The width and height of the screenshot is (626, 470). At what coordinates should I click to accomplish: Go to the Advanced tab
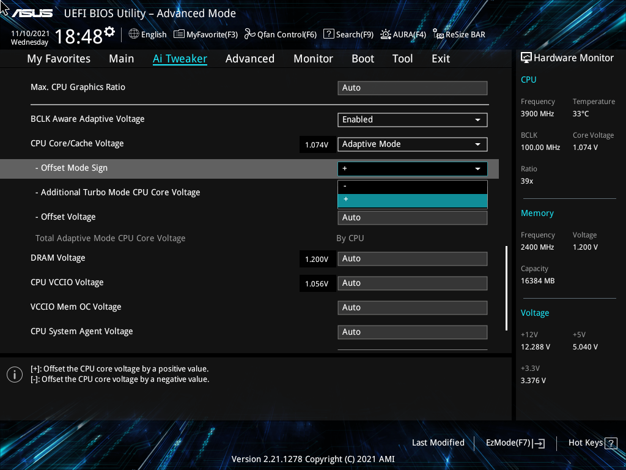(x=250, y=59)
